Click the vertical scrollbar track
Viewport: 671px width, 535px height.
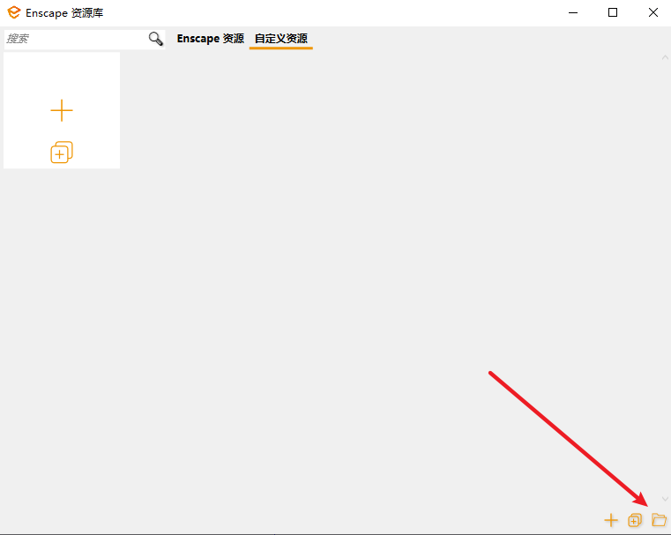pos(665,264)
